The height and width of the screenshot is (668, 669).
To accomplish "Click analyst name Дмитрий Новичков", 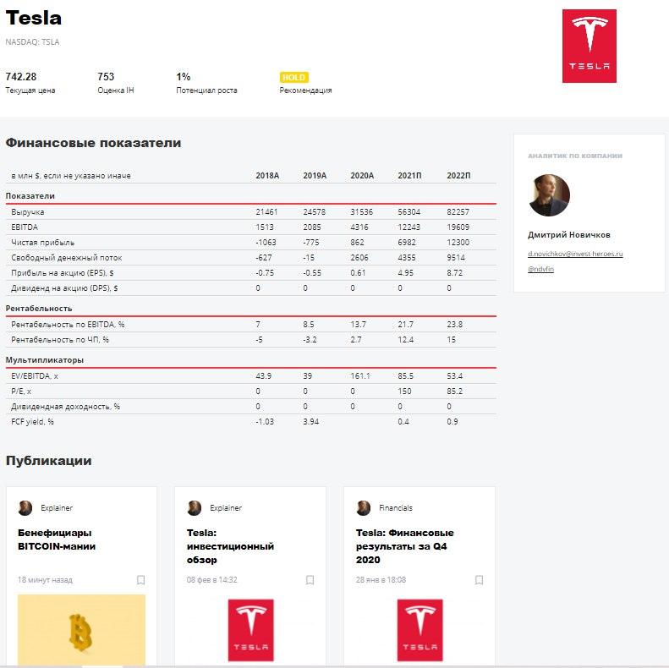I will pos(569,235).
